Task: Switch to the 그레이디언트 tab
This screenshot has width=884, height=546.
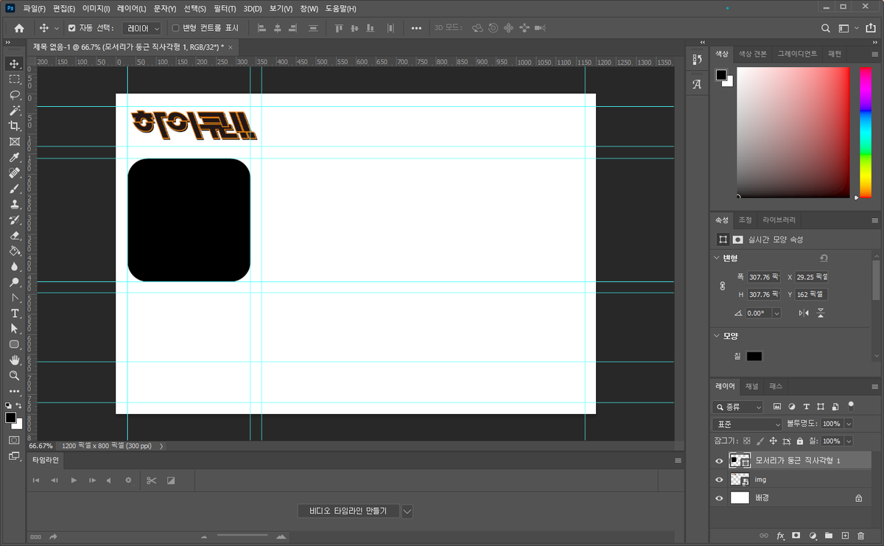Action: tap(797, 54)
